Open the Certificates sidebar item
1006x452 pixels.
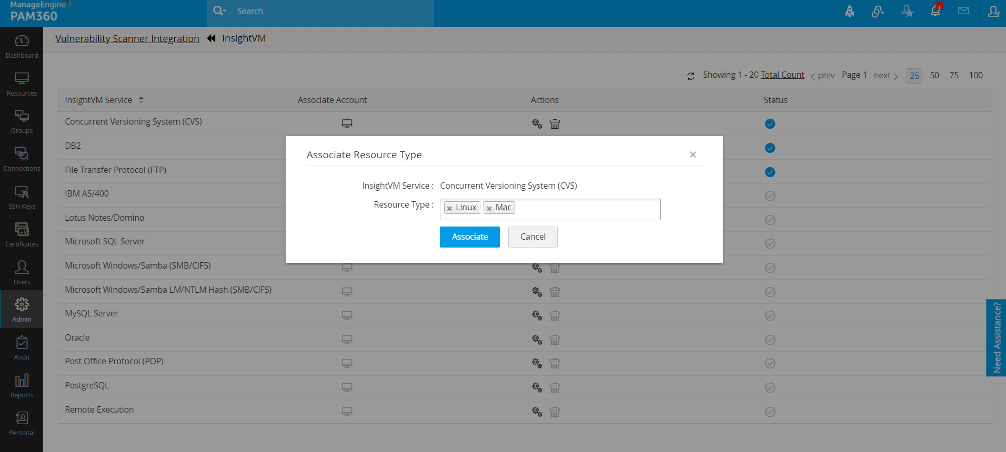(x=22, y=234)
